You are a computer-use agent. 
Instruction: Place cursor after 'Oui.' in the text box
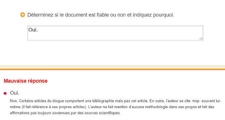38,30
